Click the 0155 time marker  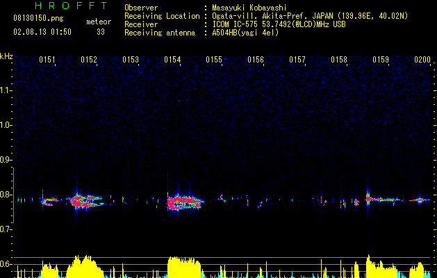click(214, 60)
